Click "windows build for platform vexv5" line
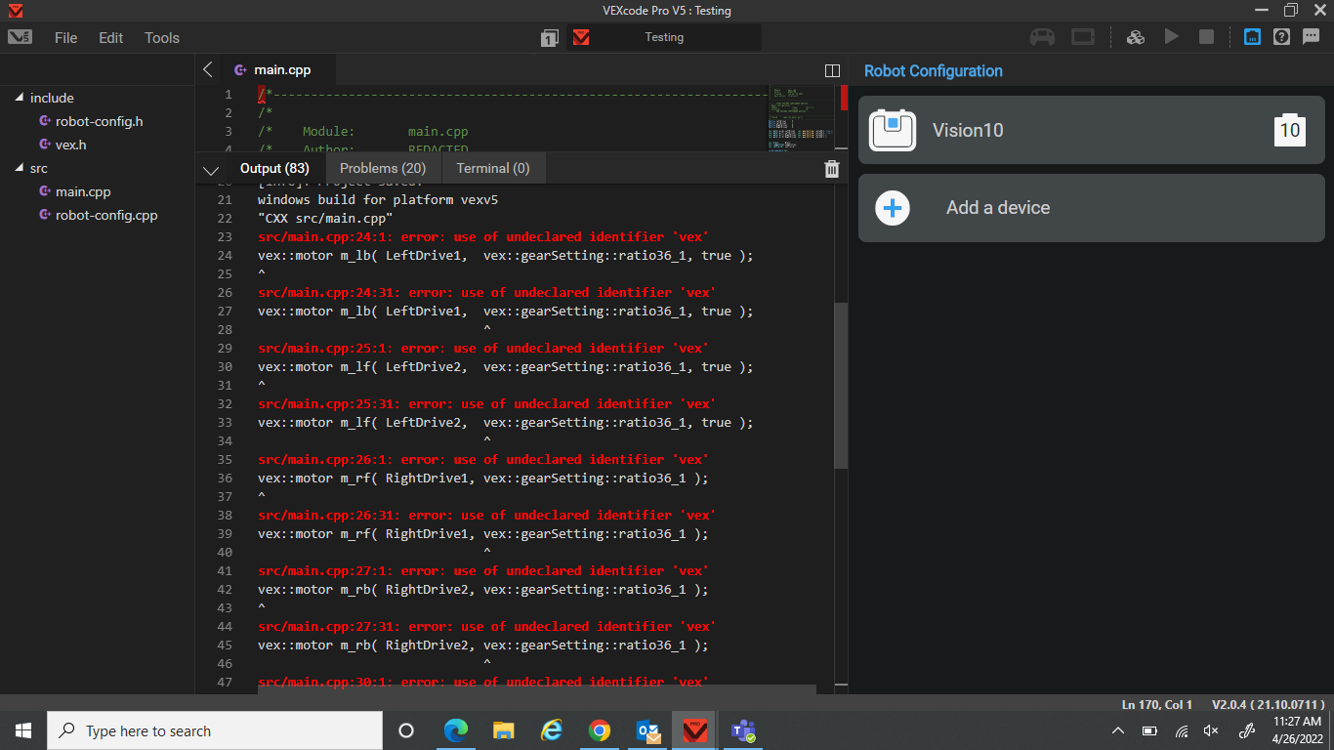 (x=378, y=200)
